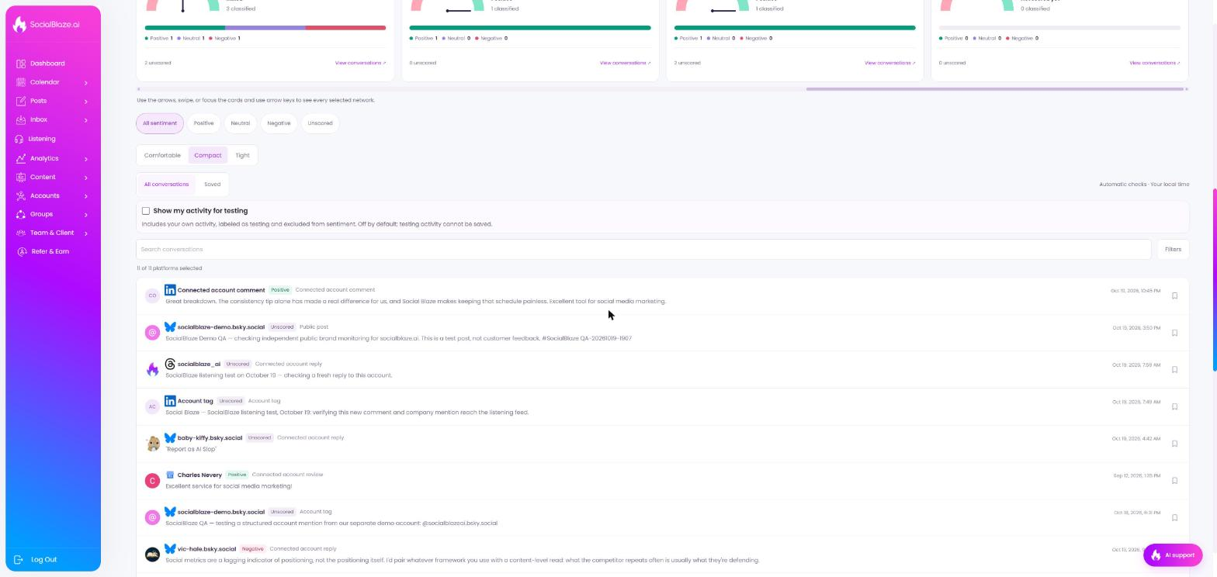
Task: Select the All sentiment filter
Action: [x=160, y=123]
